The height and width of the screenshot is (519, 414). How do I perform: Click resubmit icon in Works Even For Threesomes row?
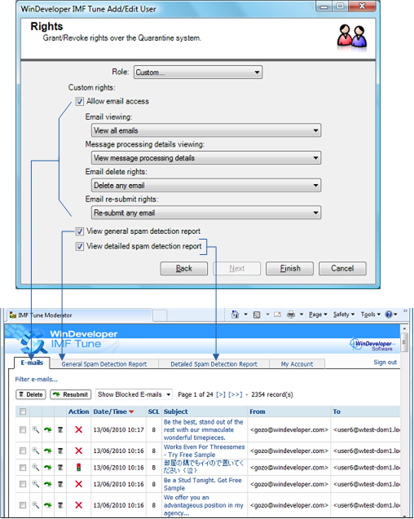point(48,451)
